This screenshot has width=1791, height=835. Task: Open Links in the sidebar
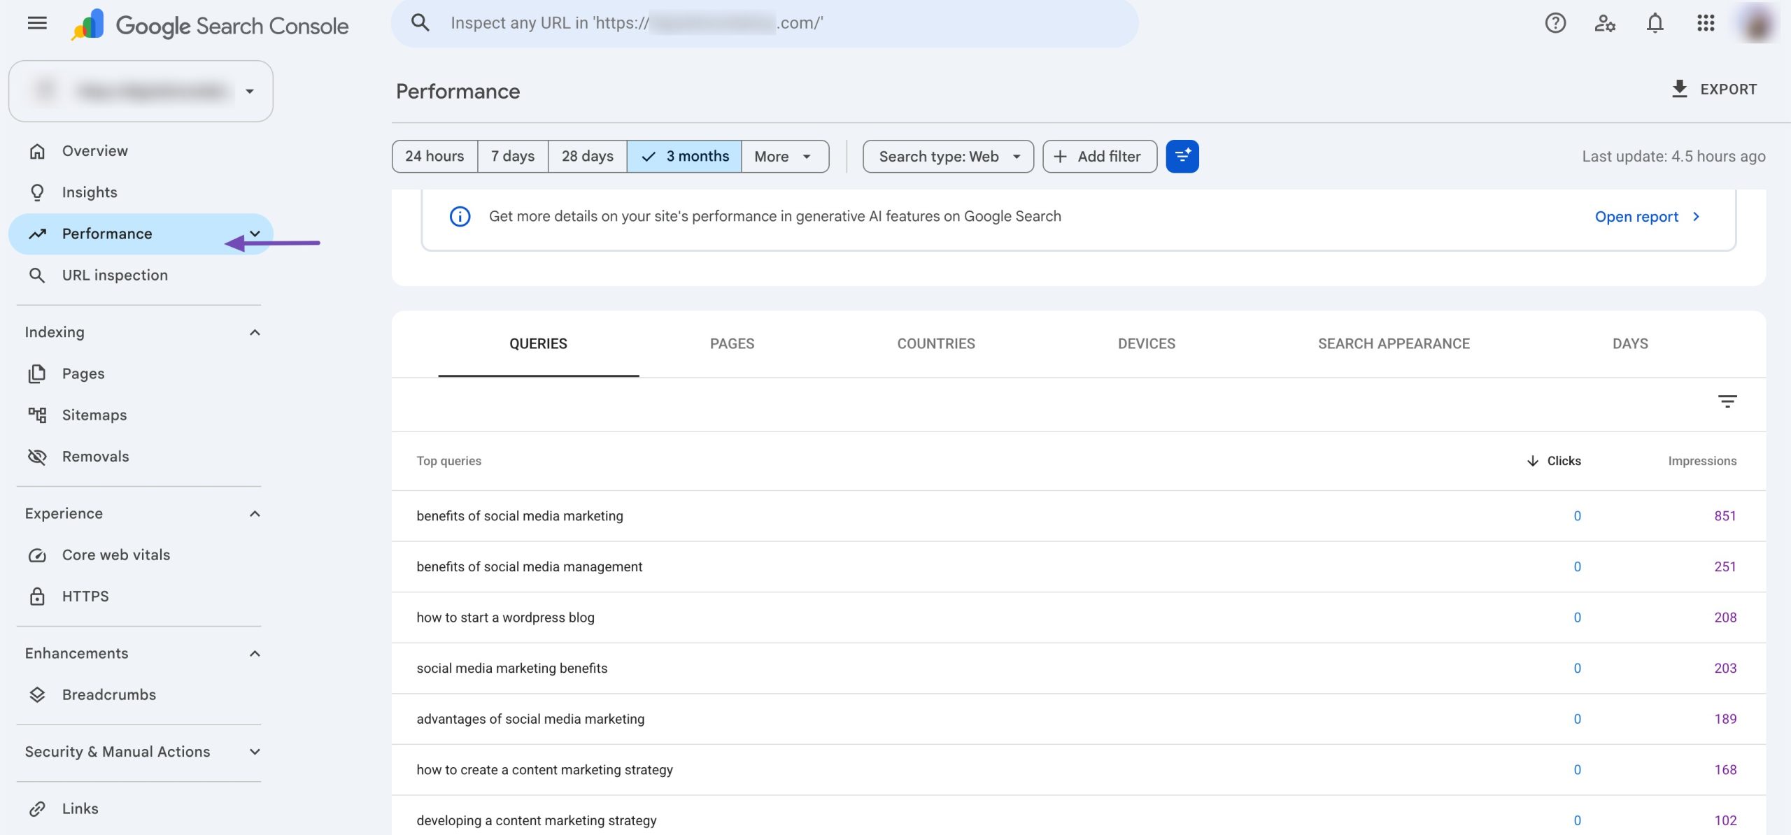click(x=141, y=809)
